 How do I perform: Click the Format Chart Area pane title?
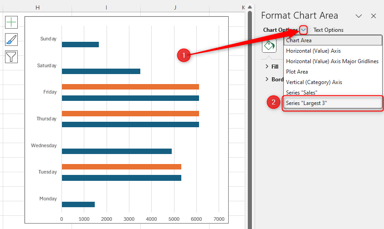(300, 15)
